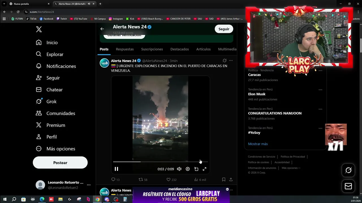Image resolution: width=362 pixels, height=203 pixels.
Task: Open account menu dots for Leonardo Retuerto
Action: pyautogui.click(x=89, y=185)
